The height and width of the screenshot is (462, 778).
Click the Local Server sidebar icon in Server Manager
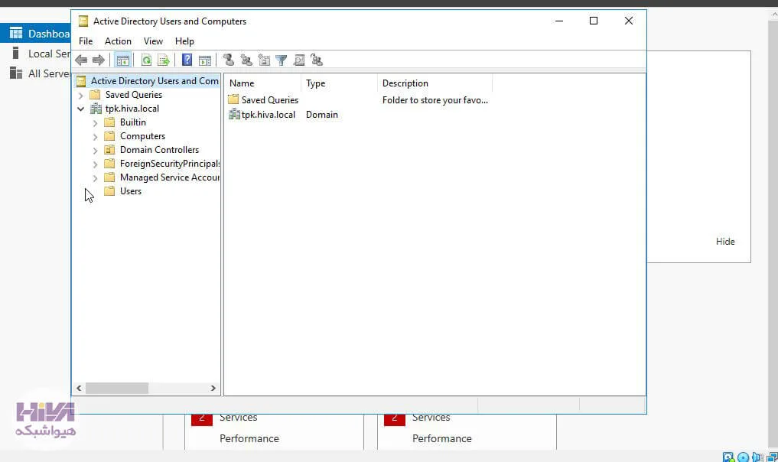tap(16, 53)
